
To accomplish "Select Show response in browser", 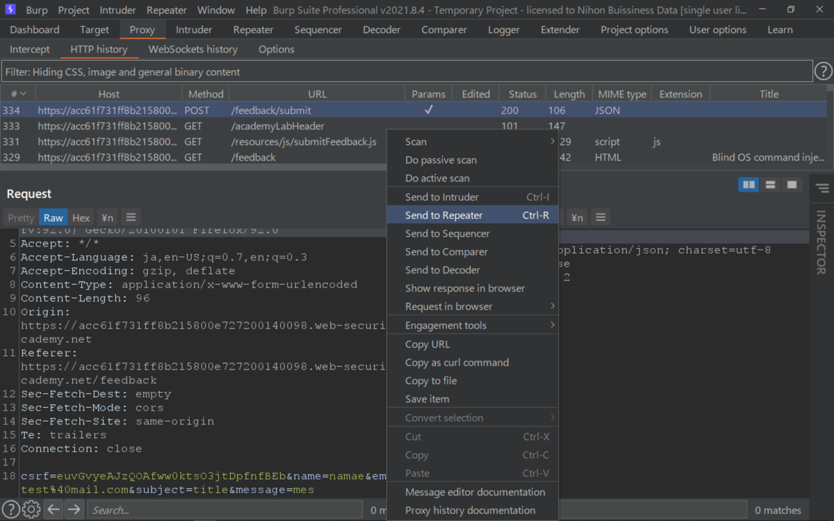I will coord(473,288).
